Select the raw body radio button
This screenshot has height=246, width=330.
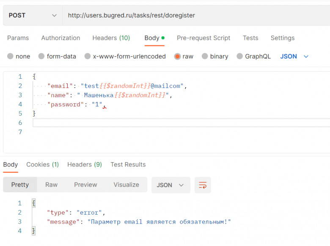[177, 56]
